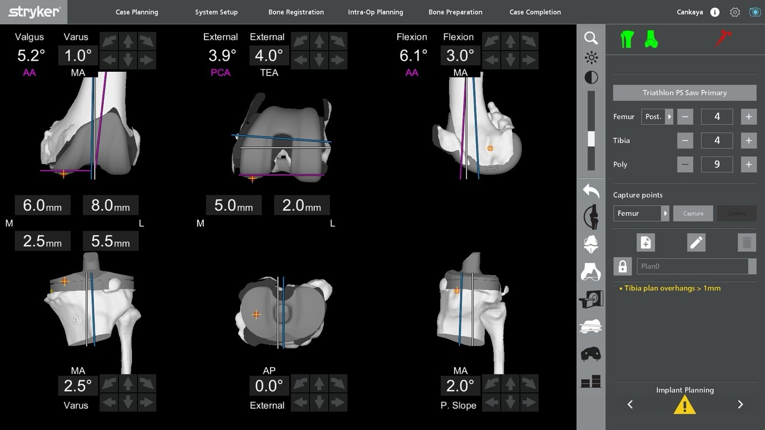Toggle the knee implant overlay icon
This screenshot has width=765, height=430.
[590, 326]
